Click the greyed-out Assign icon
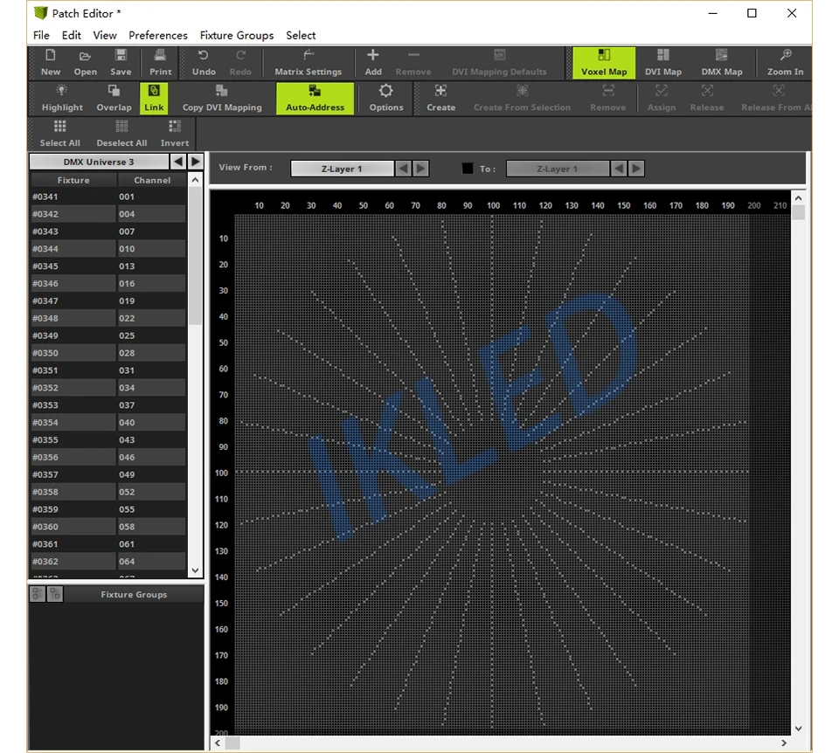 pyautogui.click(x=662, y=99)
